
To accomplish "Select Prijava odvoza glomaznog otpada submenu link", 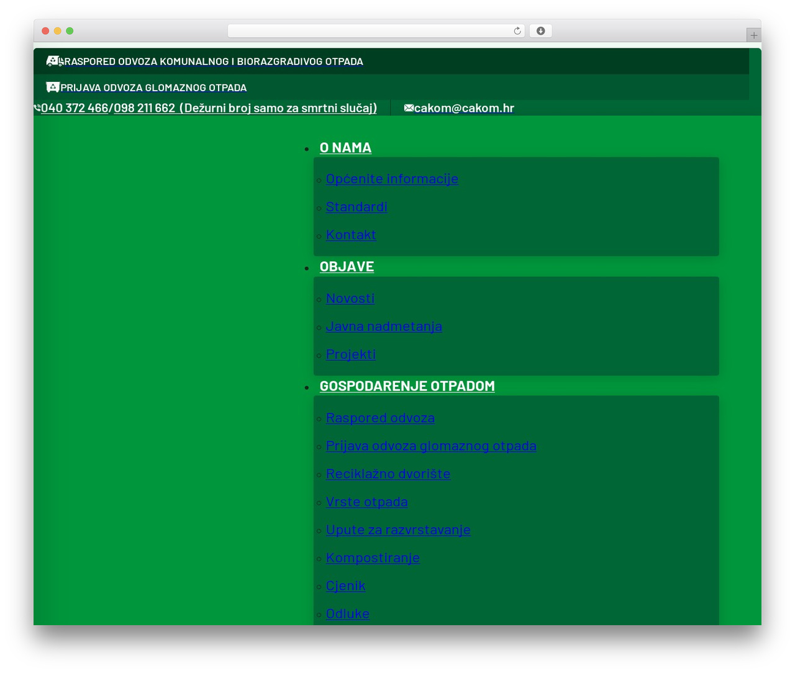I will coord(431,446).
